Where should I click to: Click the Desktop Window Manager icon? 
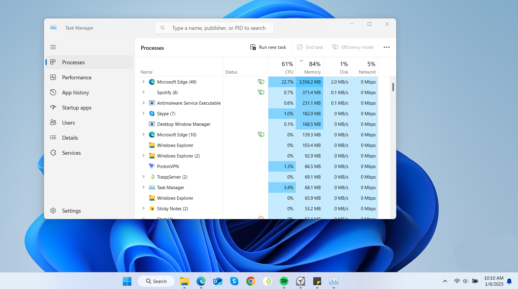point(152,124)
